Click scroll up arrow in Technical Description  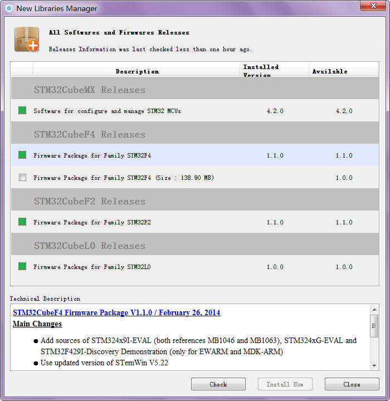pos(374,310)
